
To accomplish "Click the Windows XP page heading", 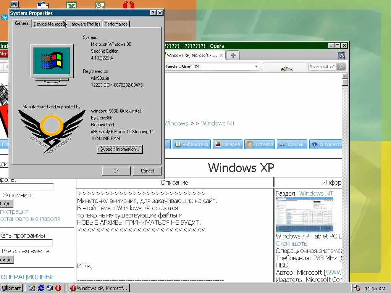I will coord(241,167).
